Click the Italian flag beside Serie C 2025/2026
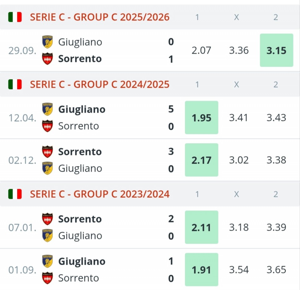 (15, 17)
